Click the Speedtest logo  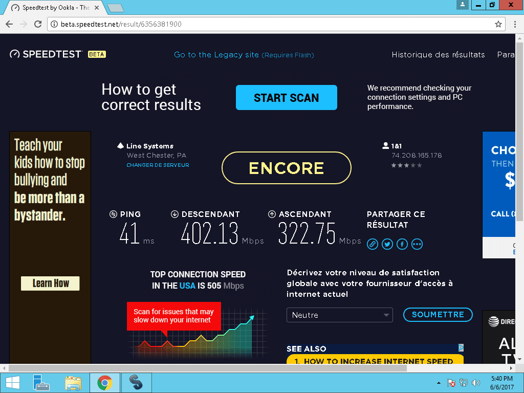click(x=46, y=54)
